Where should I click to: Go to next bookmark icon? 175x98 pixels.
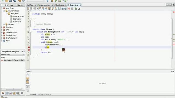[56, 8]
